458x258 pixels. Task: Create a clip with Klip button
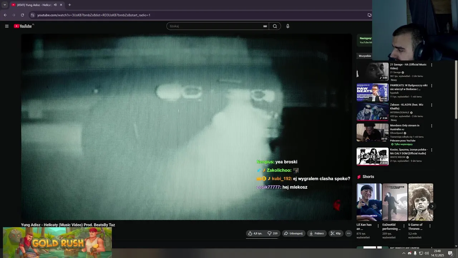[x=336, y=233]
